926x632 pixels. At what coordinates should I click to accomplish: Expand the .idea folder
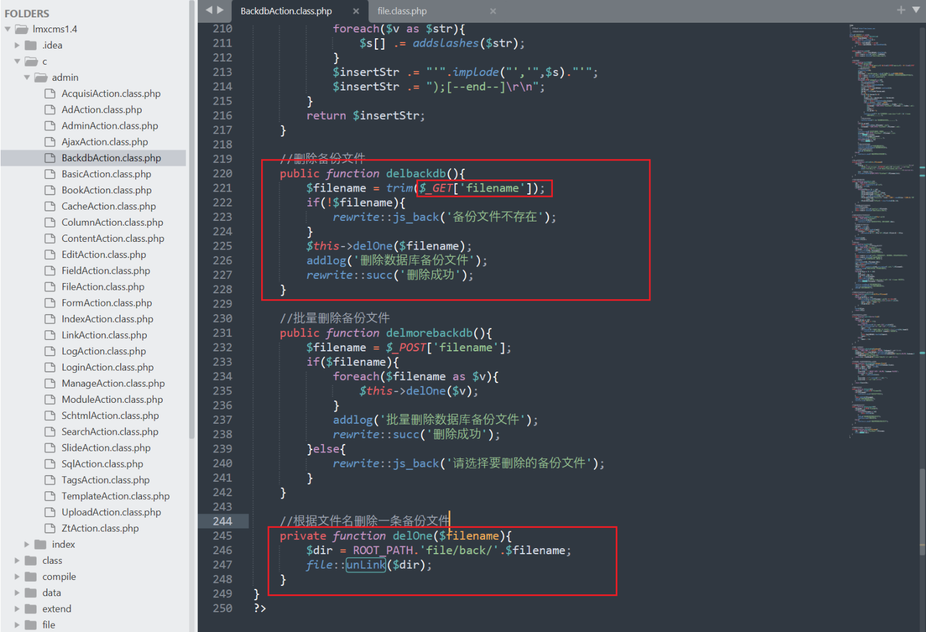click(x=17, y=45)
